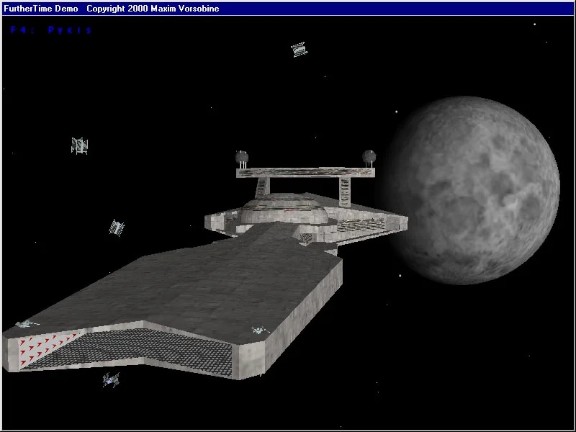
Task: Select the gun turret on the deck's front-right corner
Action: click(258, 330)
